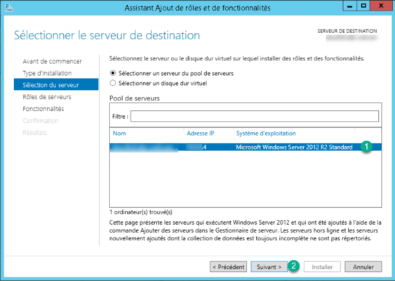Image resolution: width=395 pixels, height=281 pixels.
Task: Click the IP address cell ending in .4
Action: (196, 147)
